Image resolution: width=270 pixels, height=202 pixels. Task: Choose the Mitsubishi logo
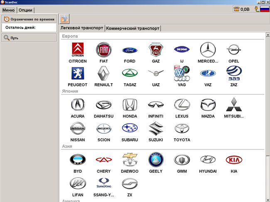pyautogui.click(x=233, y=105)
